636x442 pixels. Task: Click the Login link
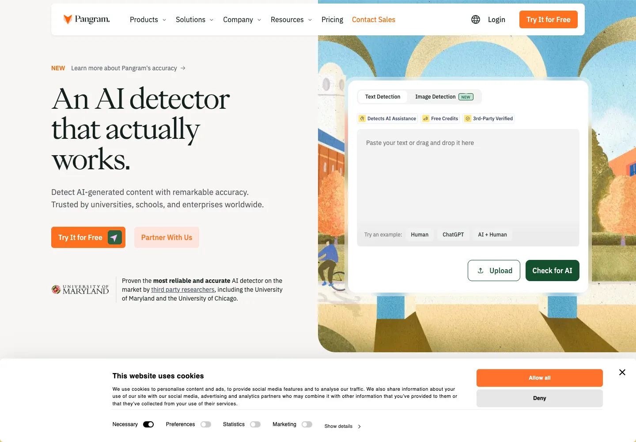(x=496, y=19)
